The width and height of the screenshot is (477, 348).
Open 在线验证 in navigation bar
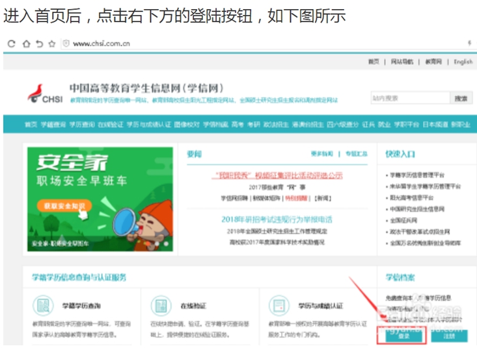(111, 125)
